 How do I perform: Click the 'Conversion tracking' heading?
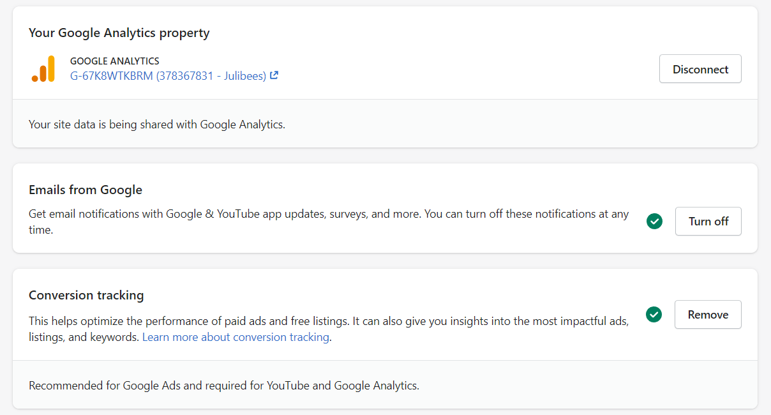coord(86,295)
